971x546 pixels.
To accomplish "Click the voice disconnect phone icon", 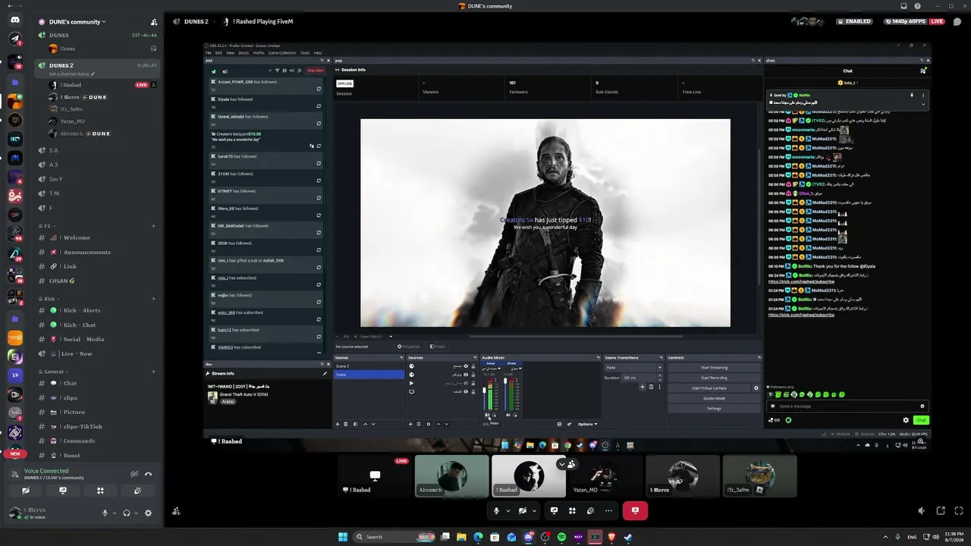I will click(x=149, y=474).
